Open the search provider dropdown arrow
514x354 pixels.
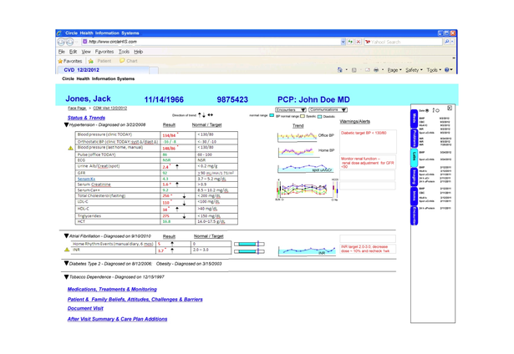452,42
